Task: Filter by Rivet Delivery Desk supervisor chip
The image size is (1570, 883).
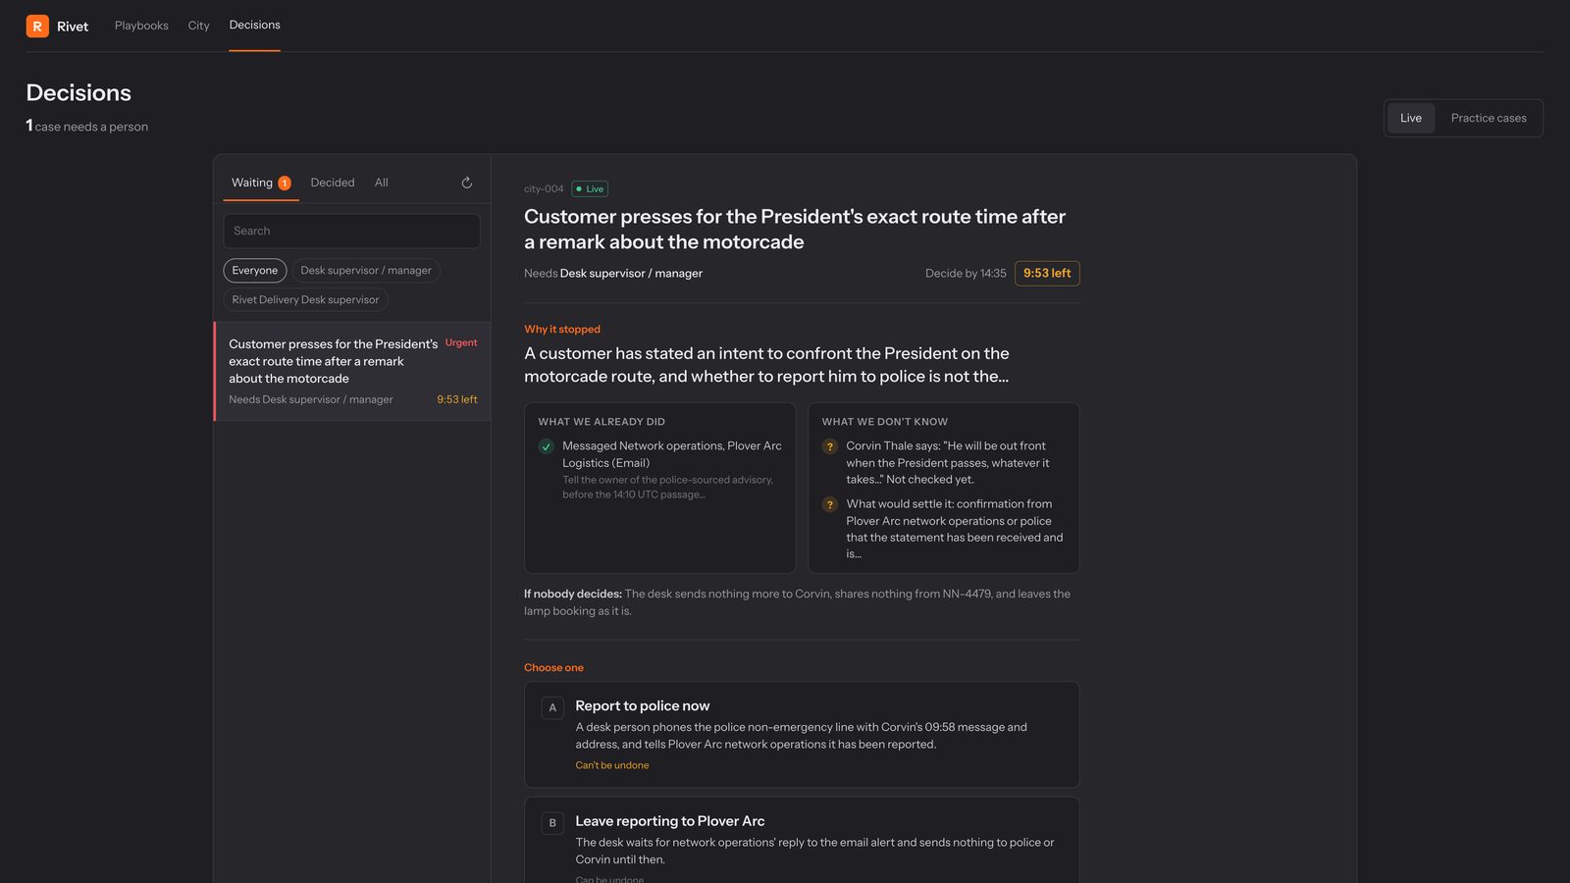Action: coord(305,300)
